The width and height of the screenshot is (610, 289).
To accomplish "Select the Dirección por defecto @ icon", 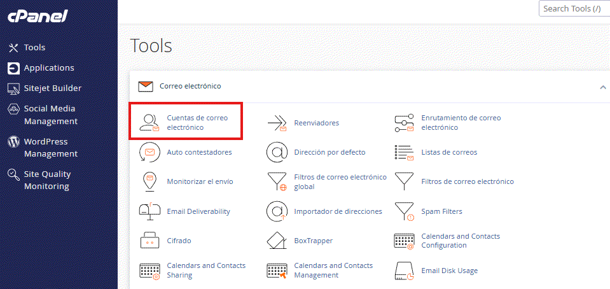I will (x=277, y=152).
